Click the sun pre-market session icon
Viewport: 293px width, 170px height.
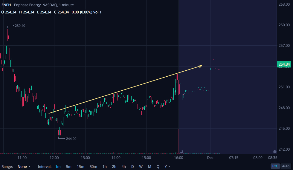point(274,152)
